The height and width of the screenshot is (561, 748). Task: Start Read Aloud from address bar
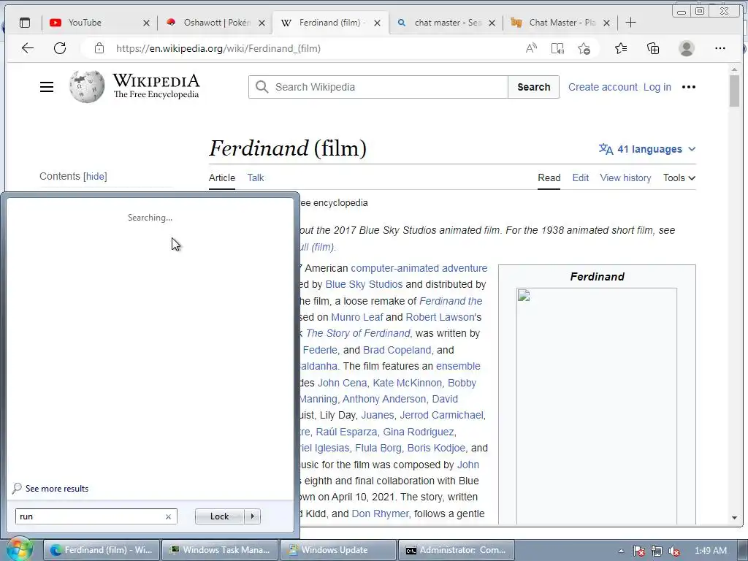pos(531,48)
